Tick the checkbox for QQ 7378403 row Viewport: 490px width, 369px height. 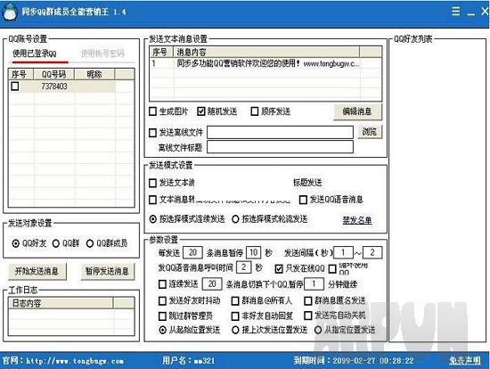(14, 86)
